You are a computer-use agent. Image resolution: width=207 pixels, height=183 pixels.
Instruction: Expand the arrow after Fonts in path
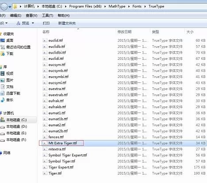[145, 7]
